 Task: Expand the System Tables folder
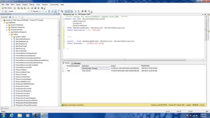coord(12,37)
